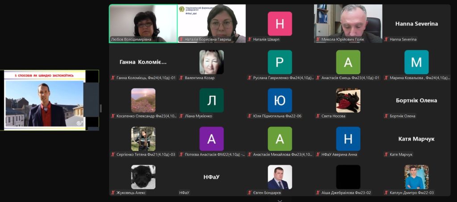Select the blue 'Ю' avatar of Юля Підмогильна
Viewport: 457px width, 202px height.
tap(280, 100)
